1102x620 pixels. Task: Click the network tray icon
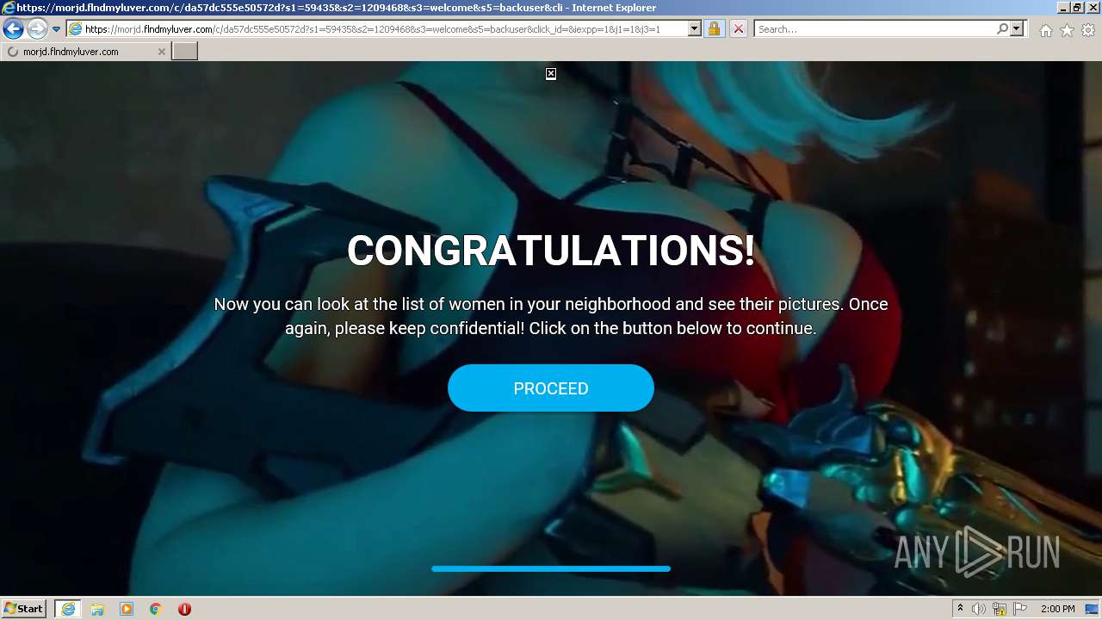(x=1000, y=609)
